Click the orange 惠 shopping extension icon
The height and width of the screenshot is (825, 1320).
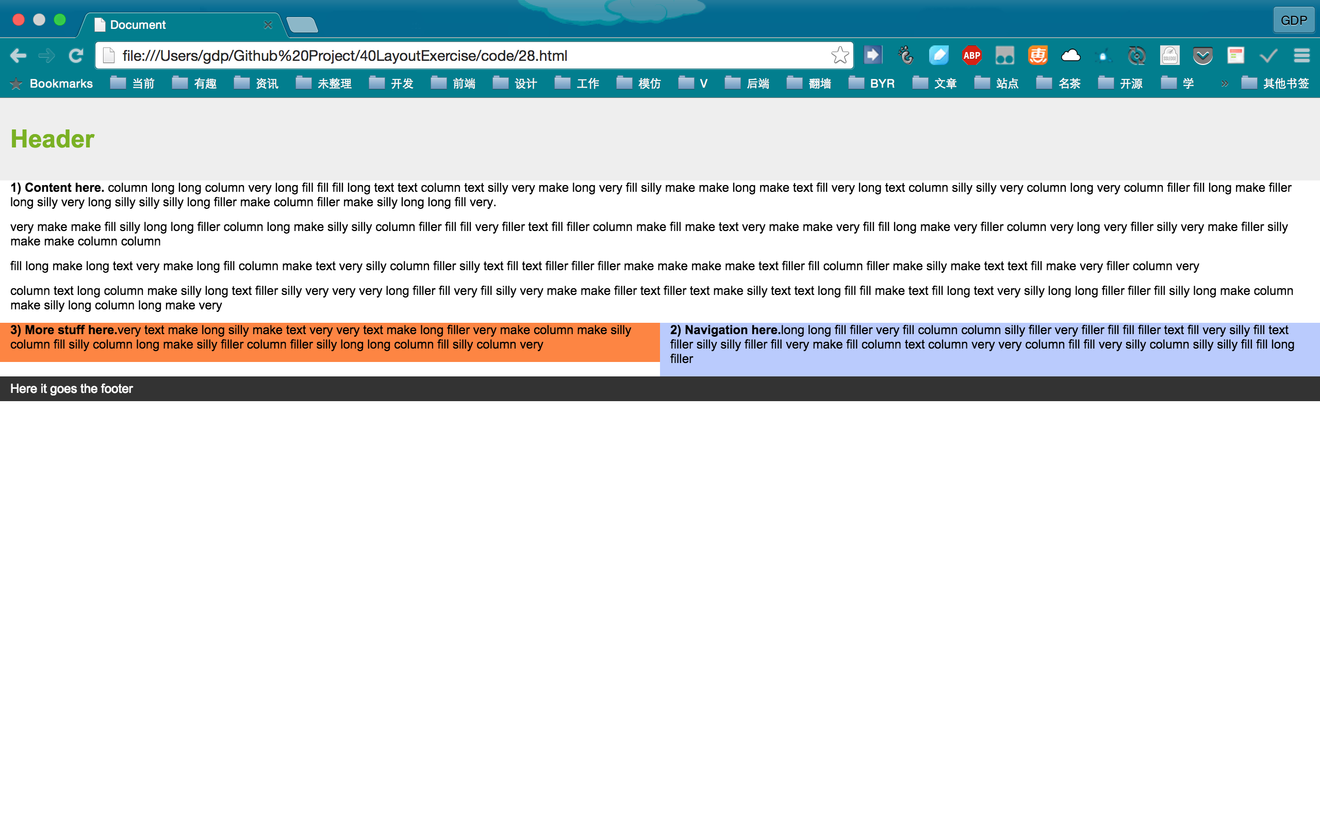[x=1037, y=56]
